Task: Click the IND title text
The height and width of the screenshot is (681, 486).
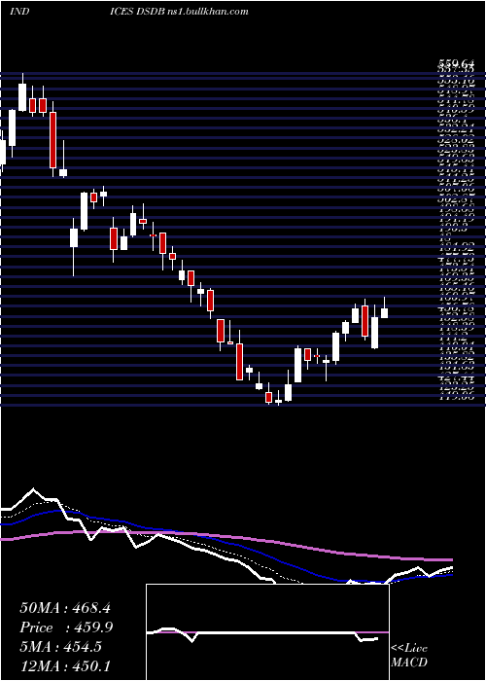Action: tap(19, 12)
